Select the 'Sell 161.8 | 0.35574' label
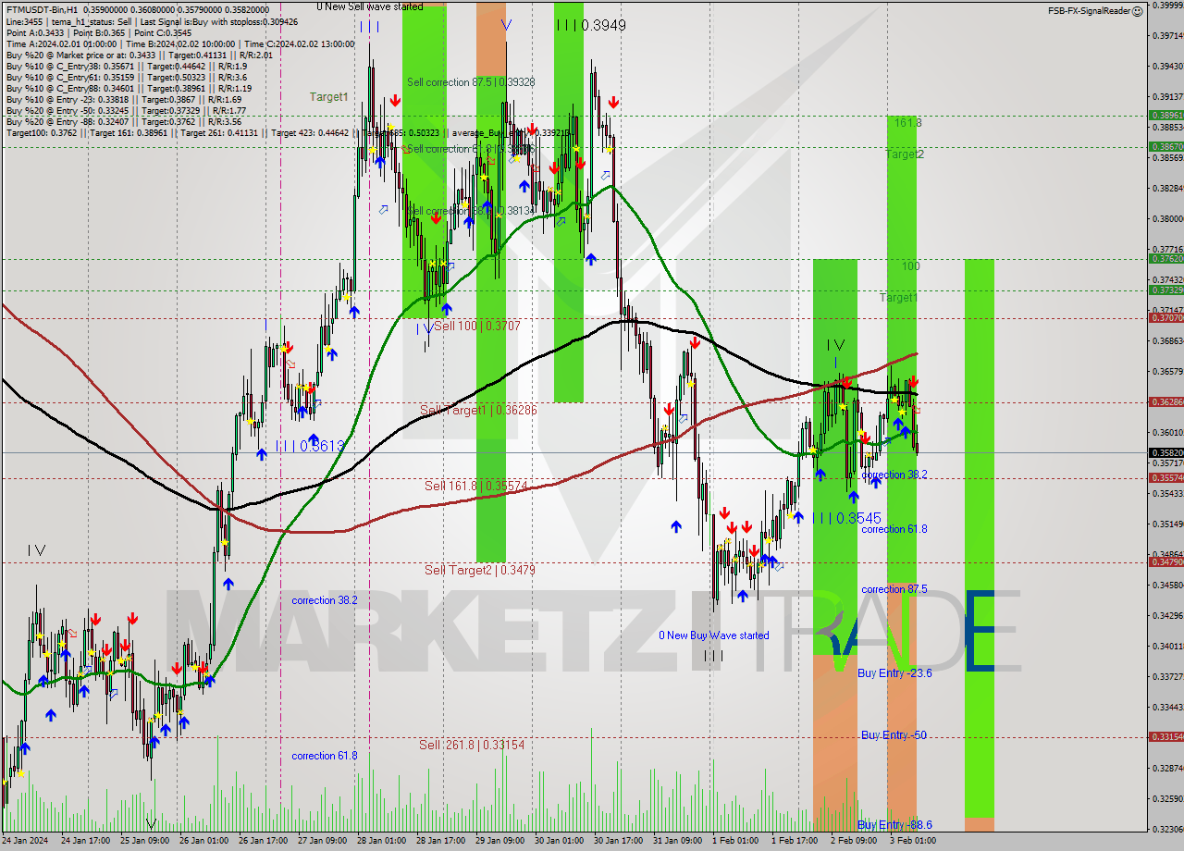Viewport: 1184px width, 851px height. 475,486
